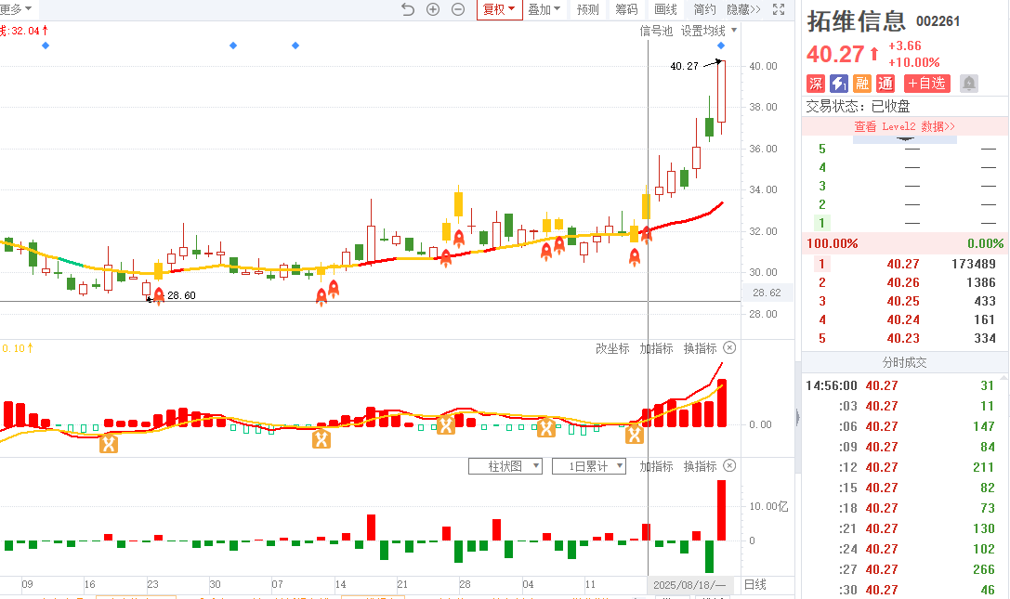Click the +自选 add to watchlist button

click(x=926, y=84)
